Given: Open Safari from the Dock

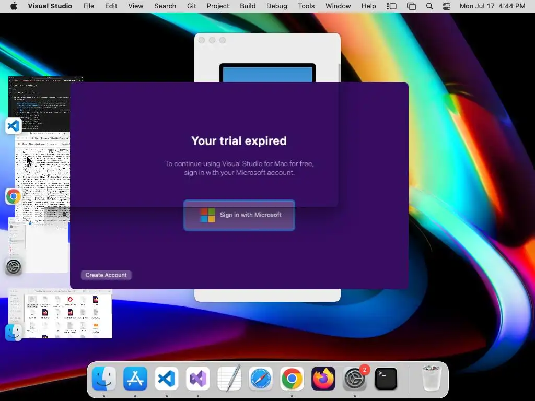Looking at the screenshot, I should 261,379.
